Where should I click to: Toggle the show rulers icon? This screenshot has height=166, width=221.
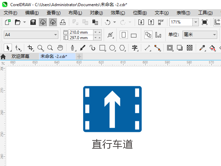217,22
